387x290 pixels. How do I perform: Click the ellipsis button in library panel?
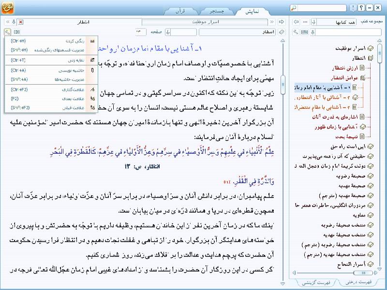[x=305, y=22]
